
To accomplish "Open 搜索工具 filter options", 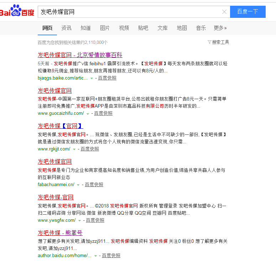I will tap(218, 42).
